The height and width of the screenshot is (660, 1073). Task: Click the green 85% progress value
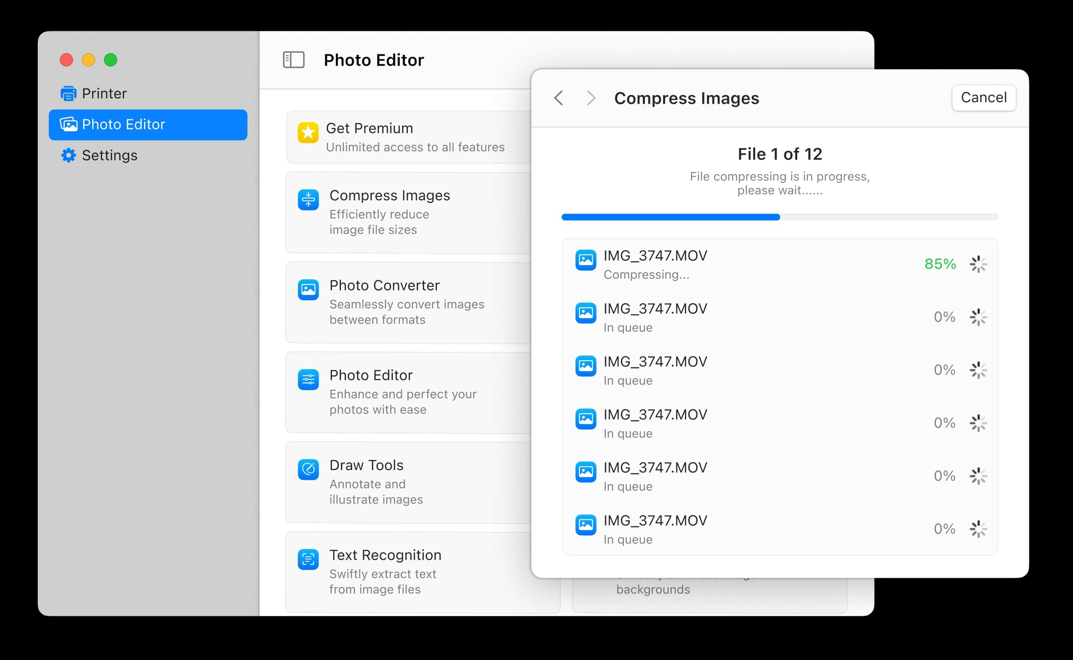coord(940,264)
